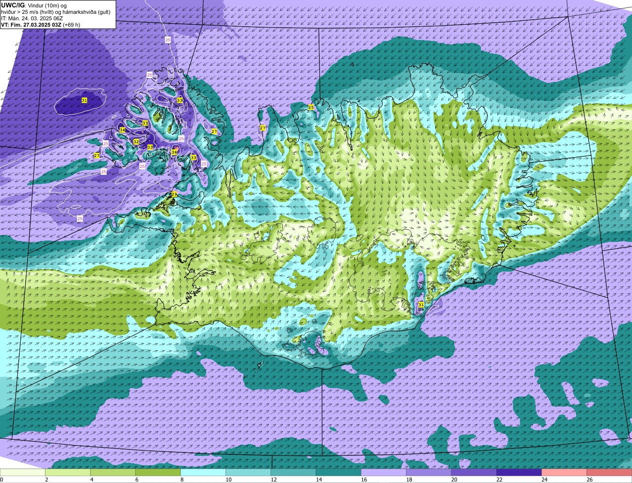Click the 31 label inside offshore closed contour
The image size is (632, 483).
pos(84,100)
